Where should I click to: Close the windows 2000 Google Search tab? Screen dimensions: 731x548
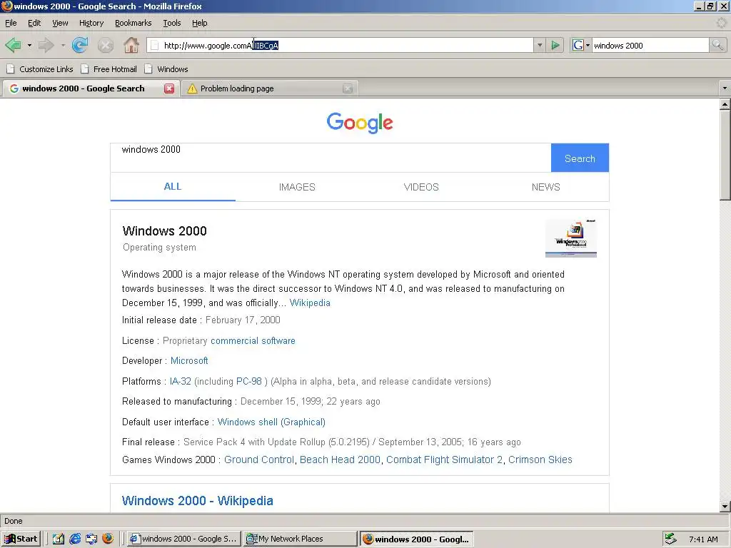pos(169,88)
